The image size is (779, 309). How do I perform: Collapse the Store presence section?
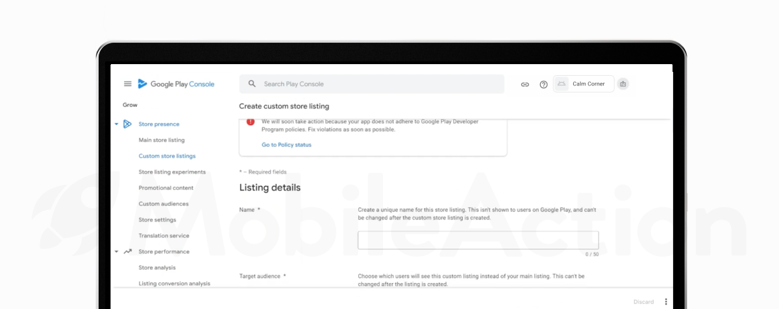click(x=116, y=124)
